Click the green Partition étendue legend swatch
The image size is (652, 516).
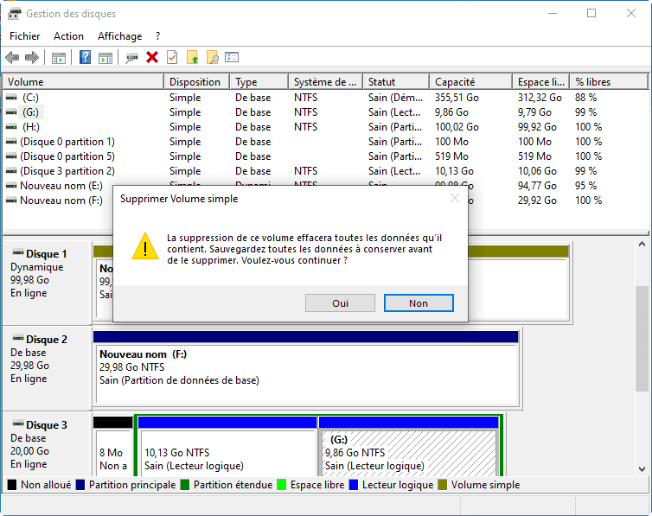pyautogui.click(x=185, y=485)
